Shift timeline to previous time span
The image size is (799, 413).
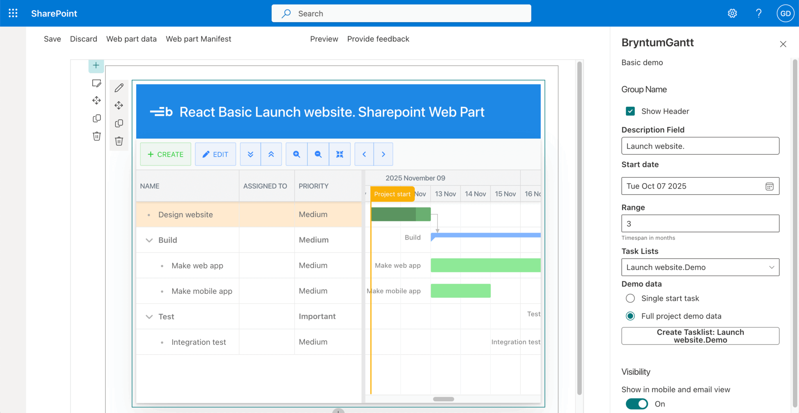click(x=364, y=154)
